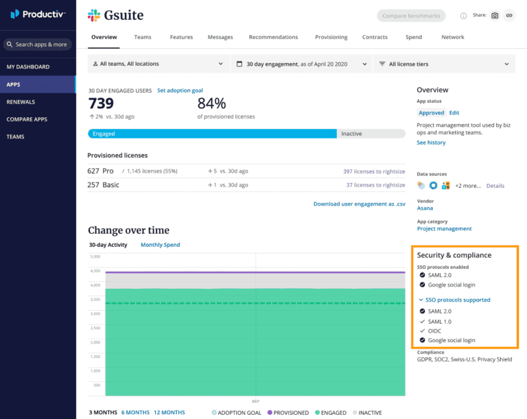527x419 pixels.
Task: Open Compare Apps in the sidebar
Action: (x=38, y=119)
